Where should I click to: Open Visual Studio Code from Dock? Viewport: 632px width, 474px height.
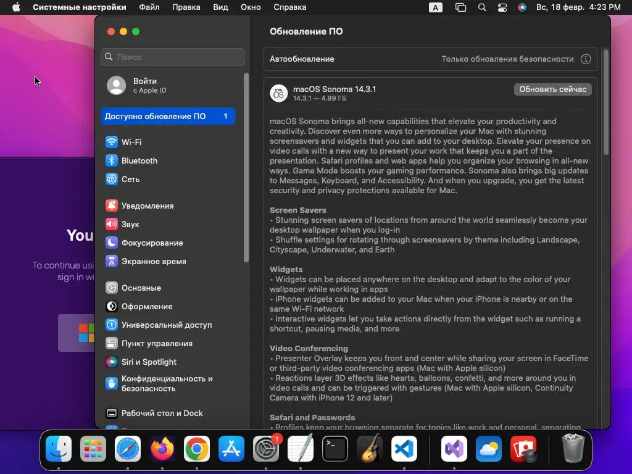[x=404, y=449]
